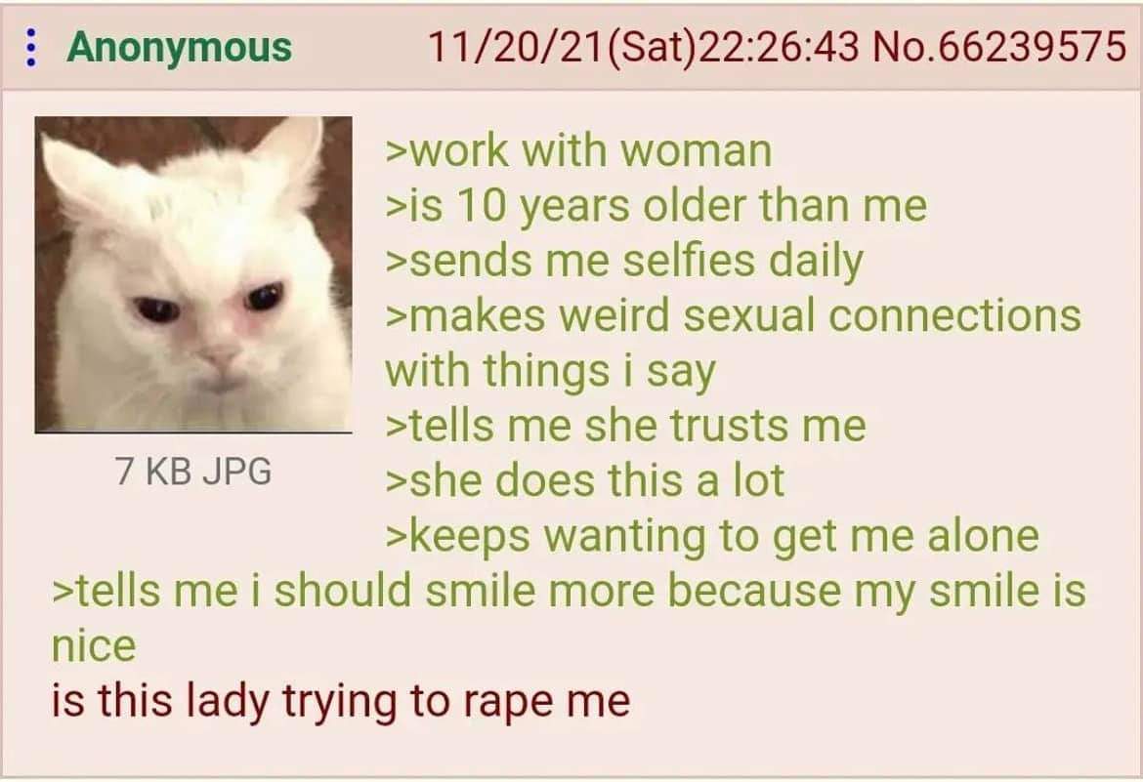Open the three-dot post menu icon
This screenshot has height=782, width=1143.
[x=30, y=48]
